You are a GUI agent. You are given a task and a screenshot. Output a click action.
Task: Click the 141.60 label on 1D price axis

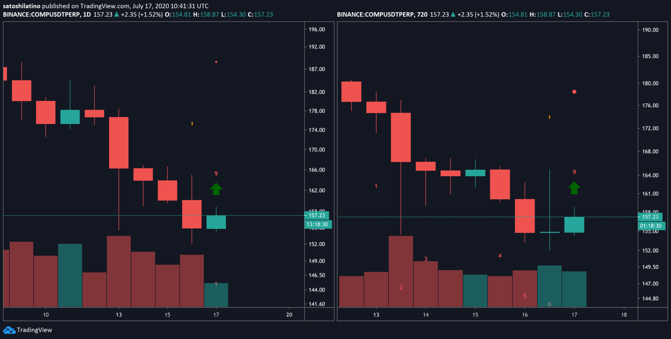tap(317, 304)
